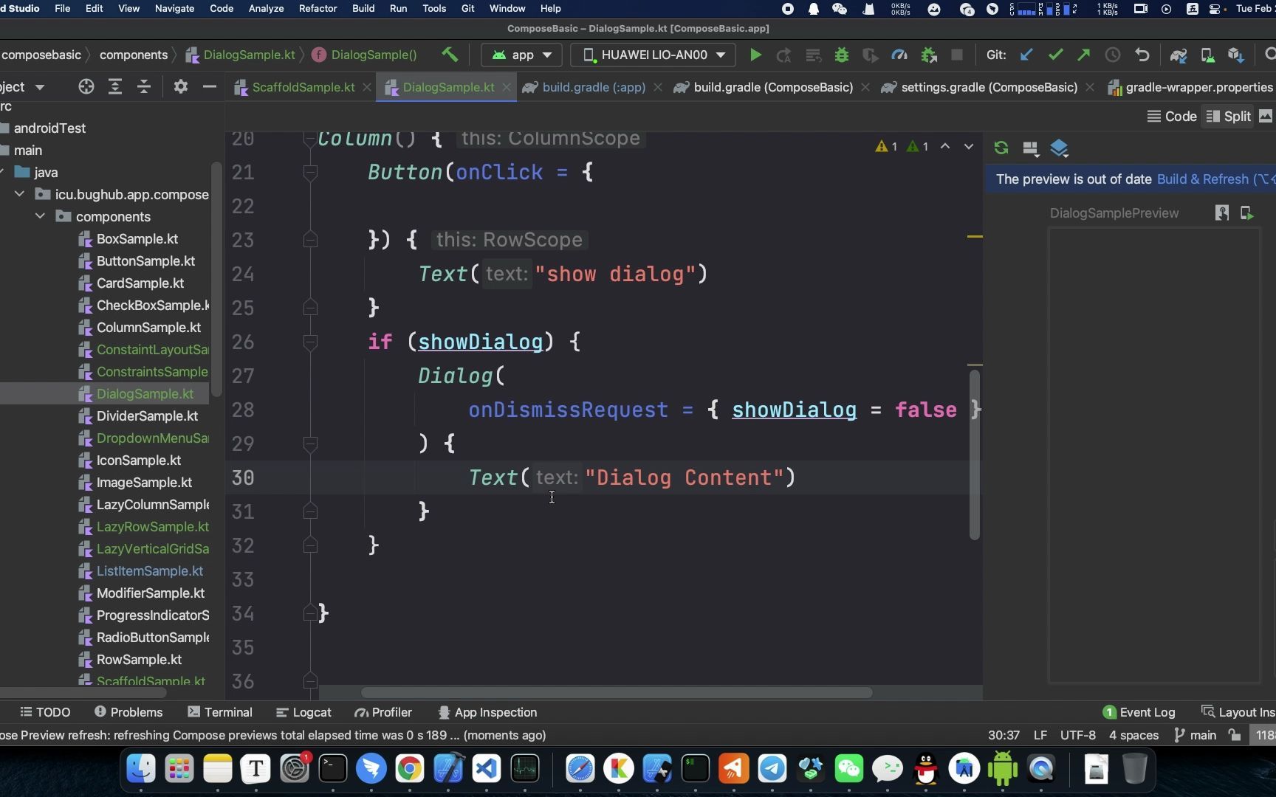The image size is (1276, 797).
Task: Push commits using the Git arrow icon
Action: point(1083,55)
